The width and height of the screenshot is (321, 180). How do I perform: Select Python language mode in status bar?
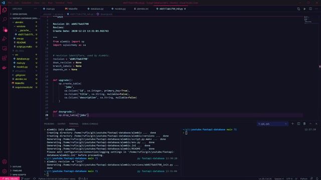click(303, 178)
